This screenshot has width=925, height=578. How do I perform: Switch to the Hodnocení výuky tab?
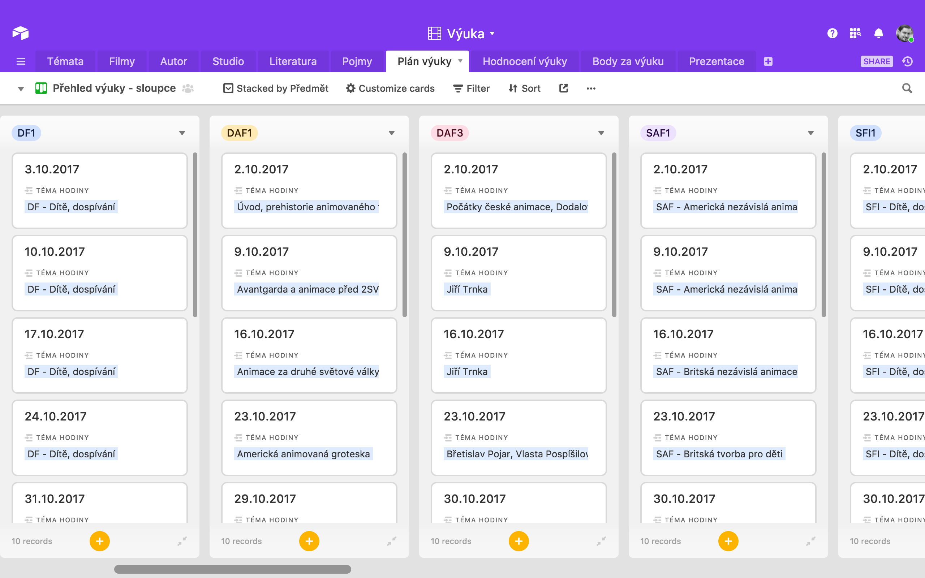524,61
